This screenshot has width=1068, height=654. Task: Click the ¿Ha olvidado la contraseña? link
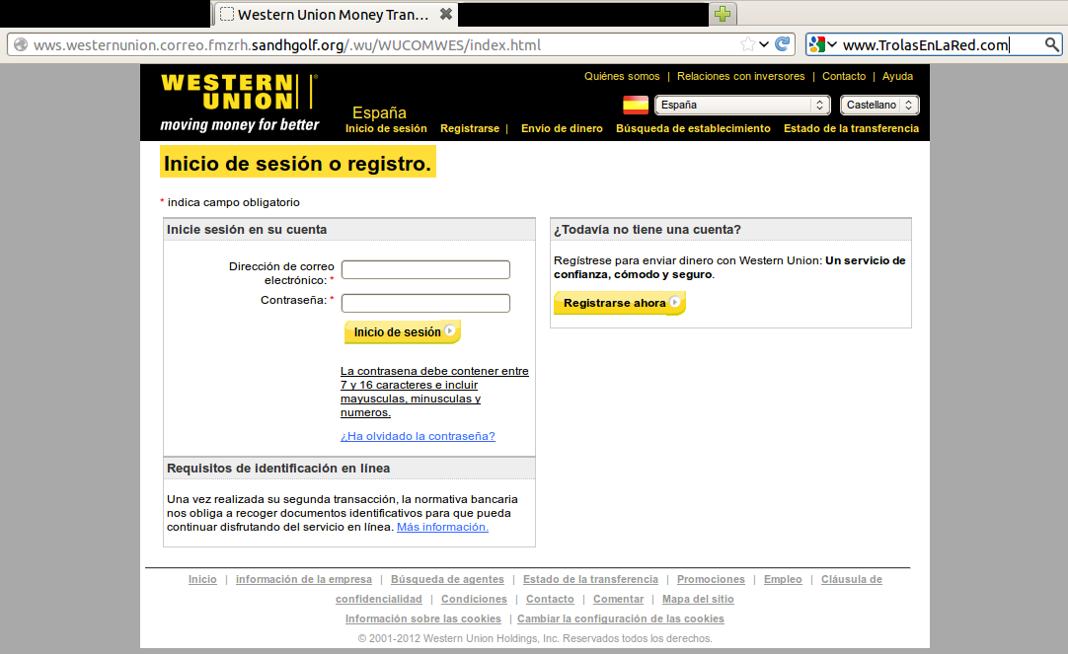pyautogui.click(x=418, y=436)
